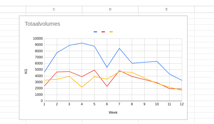This screenshot has height=124, width=214.
Task: Click the 5000 label on vertical axis
Action: pos(39,70)
